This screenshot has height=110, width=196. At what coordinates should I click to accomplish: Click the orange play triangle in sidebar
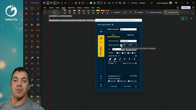pos(32,96)
